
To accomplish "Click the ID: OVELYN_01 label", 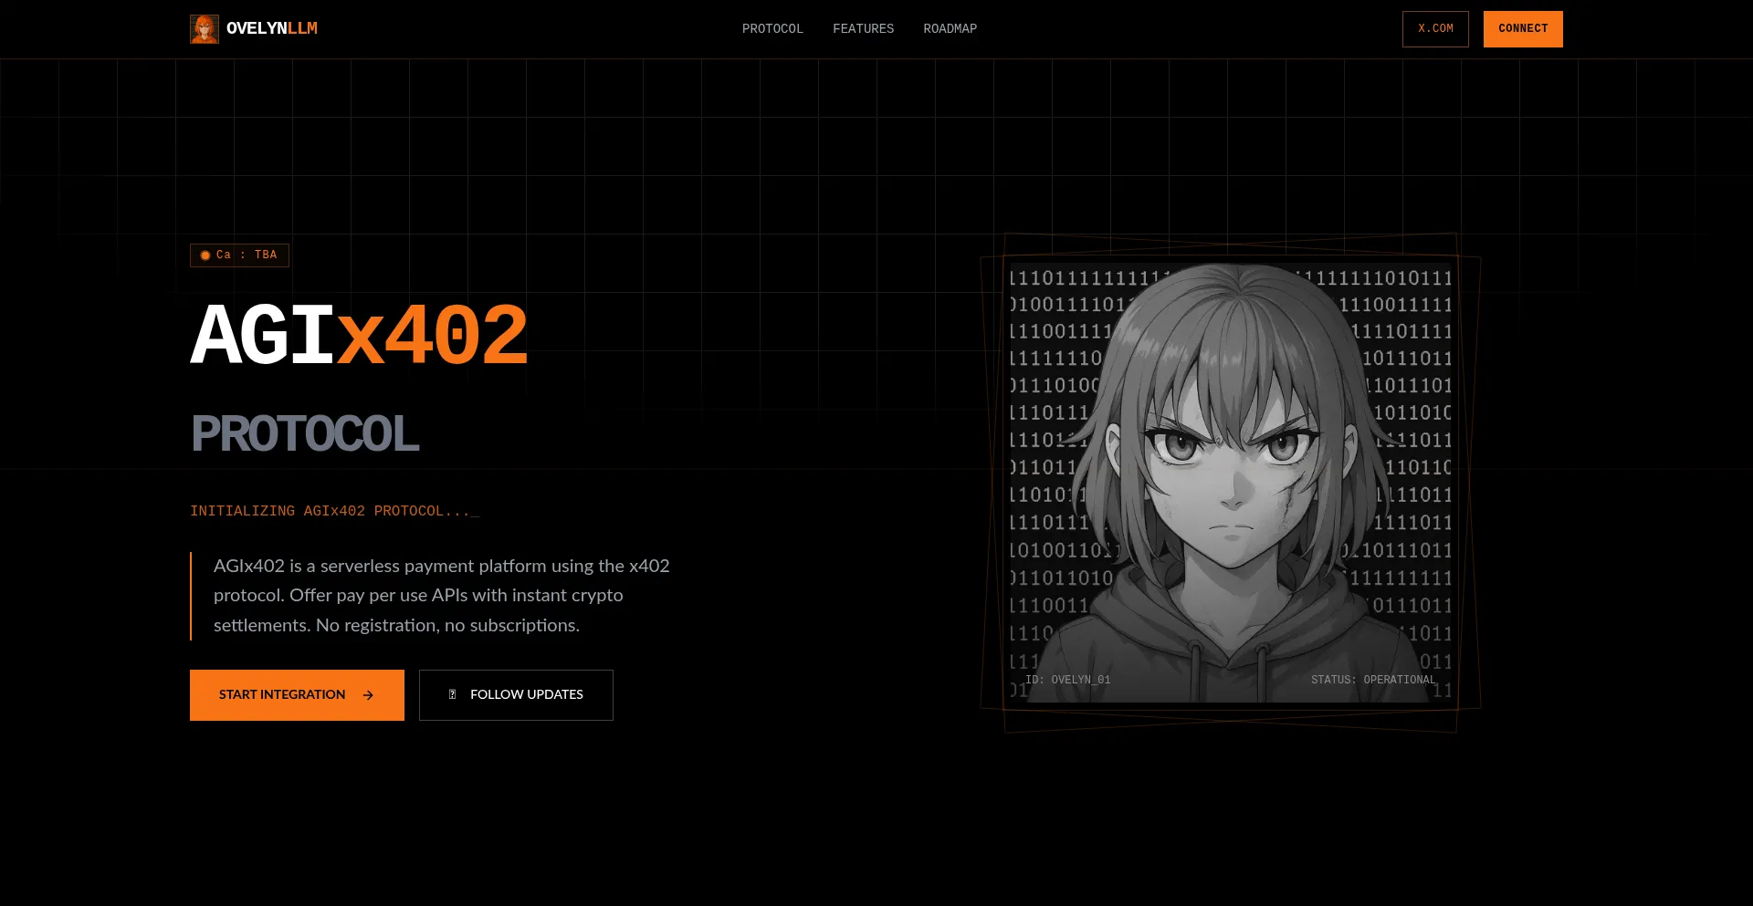I will (x=1067, y=680).
